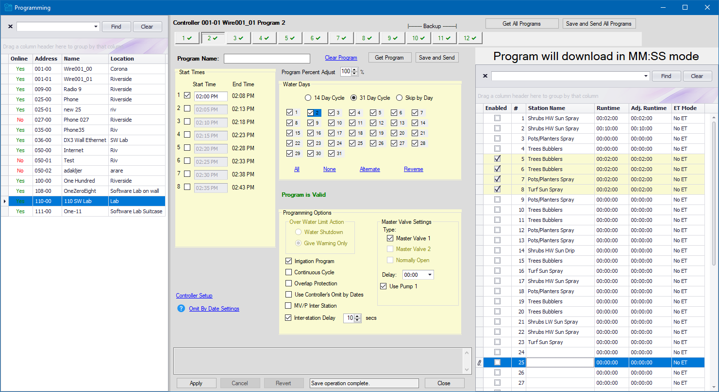Decrease Program Percent Adjust value

[354, 74]
